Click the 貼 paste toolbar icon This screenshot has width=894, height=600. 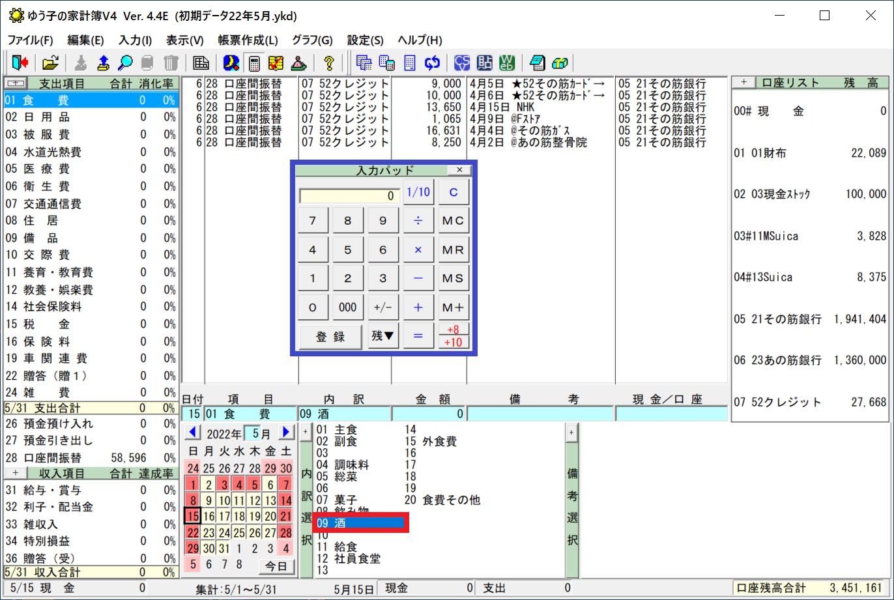[484, 63]
